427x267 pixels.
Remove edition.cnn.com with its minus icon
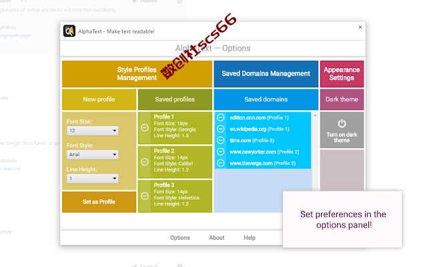click(221, 117)
